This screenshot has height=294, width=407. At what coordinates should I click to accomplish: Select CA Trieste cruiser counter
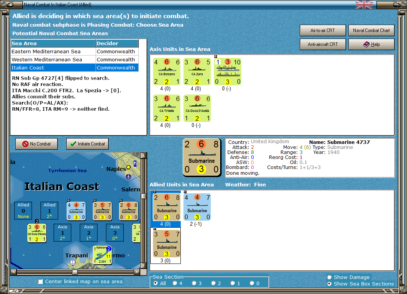[166, 108]
